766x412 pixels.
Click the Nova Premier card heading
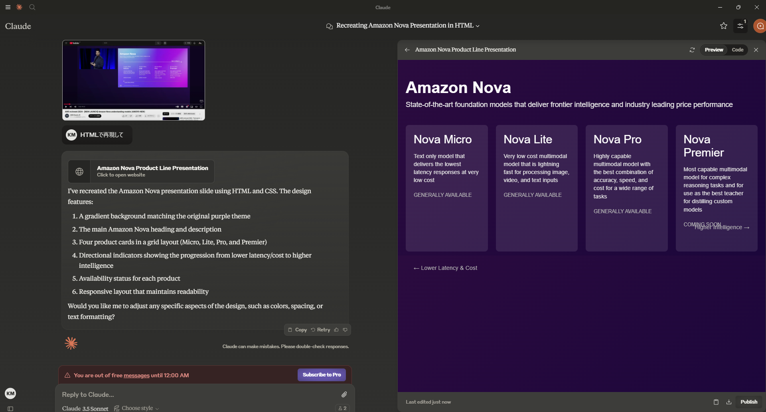(703, 146)
